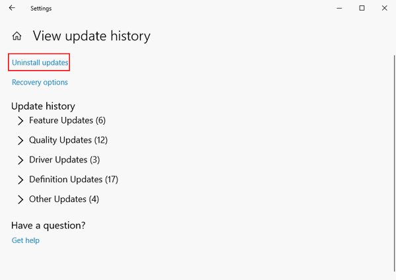Select the Definition Updates (17) label

(73, 180)
